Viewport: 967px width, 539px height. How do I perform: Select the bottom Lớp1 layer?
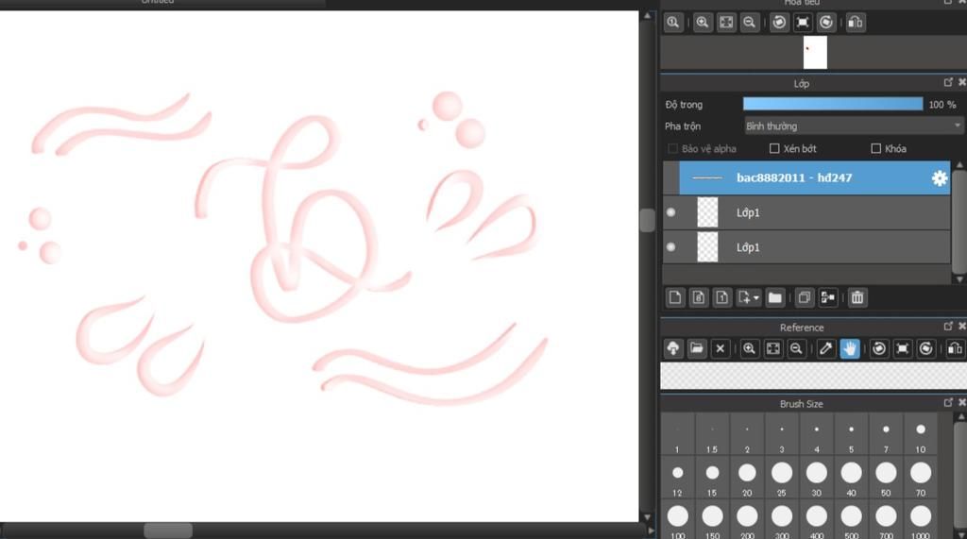806,247
